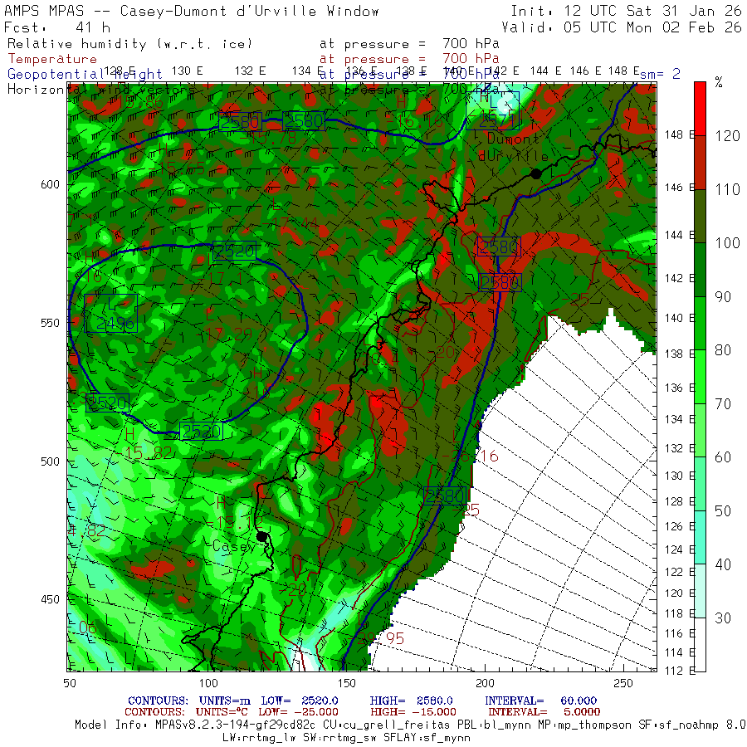Click the olive color bar segment 100-110

pos(700,217)
